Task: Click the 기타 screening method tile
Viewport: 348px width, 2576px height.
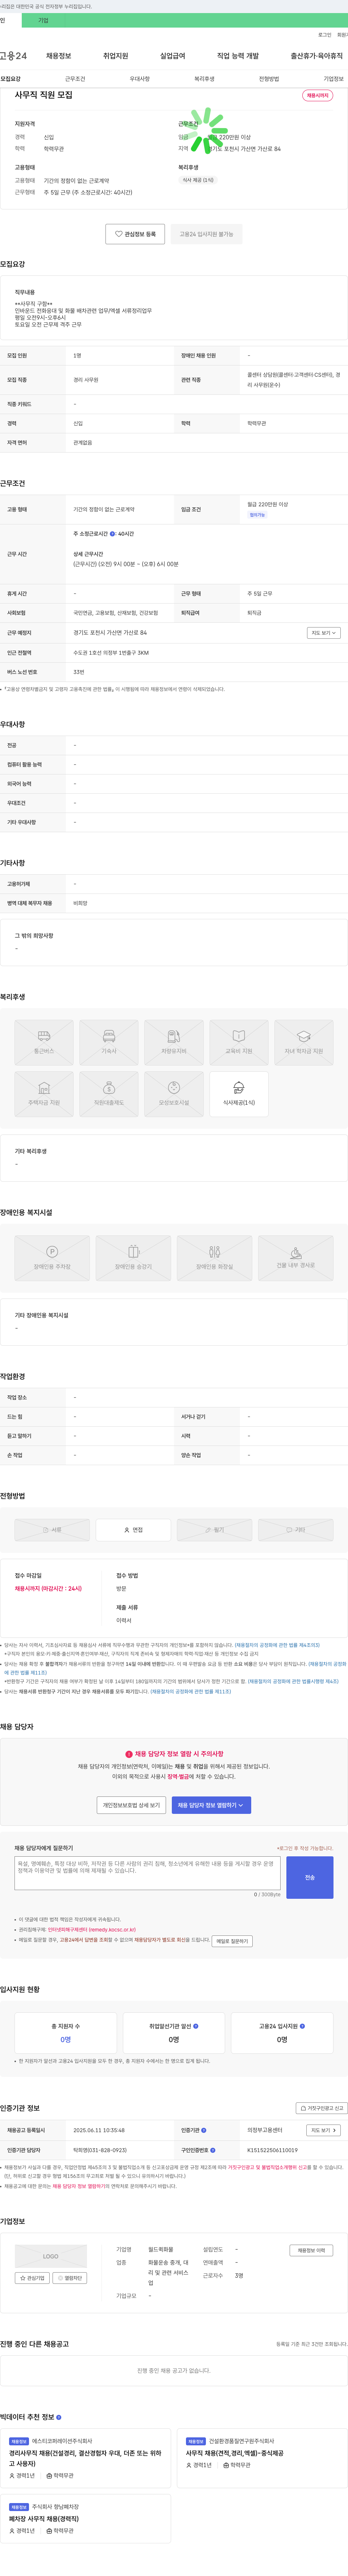Action: tap(296, 1530)
